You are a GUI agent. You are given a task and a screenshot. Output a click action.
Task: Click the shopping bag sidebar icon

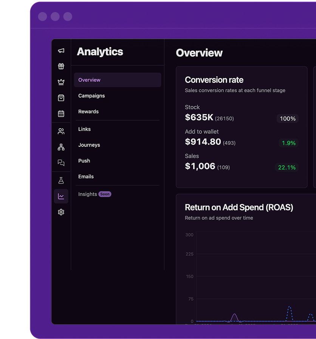(61, 98)
